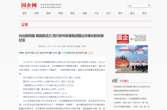Share to 腾讯微博 icon

[67, 53]
